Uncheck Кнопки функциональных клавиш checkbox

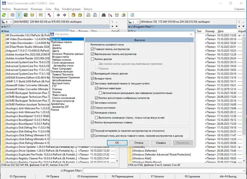pos(92,122)
